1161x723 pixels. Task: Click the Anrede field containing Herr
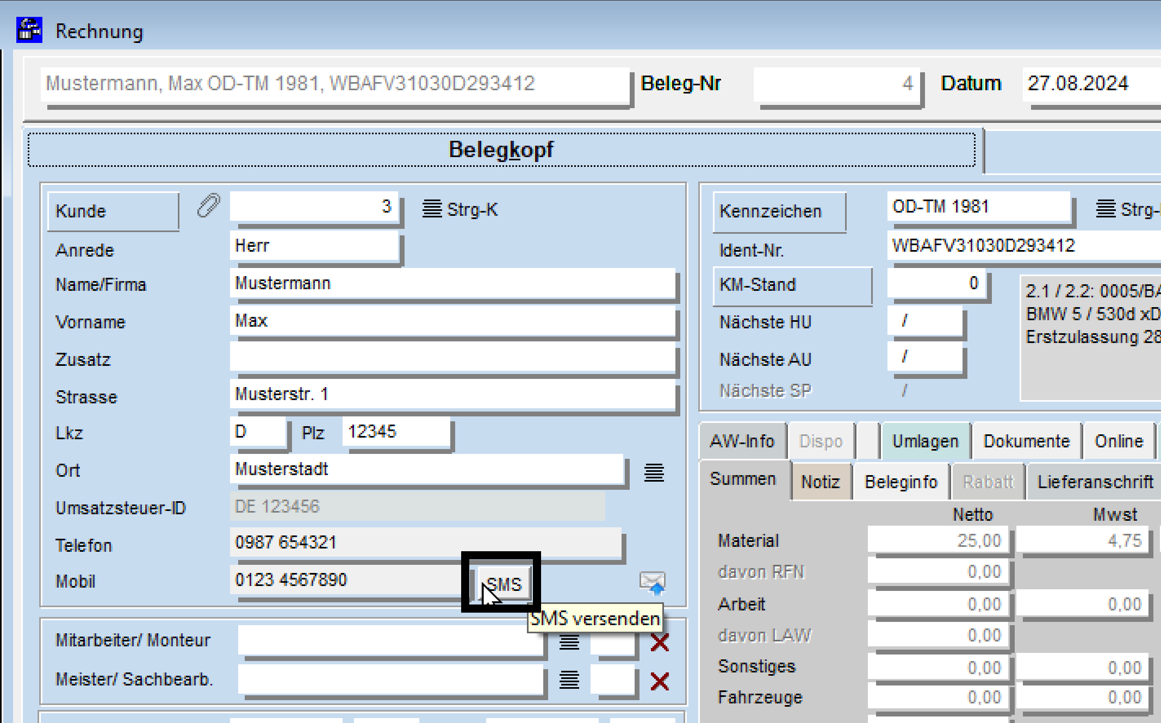[x=314, y=246]
